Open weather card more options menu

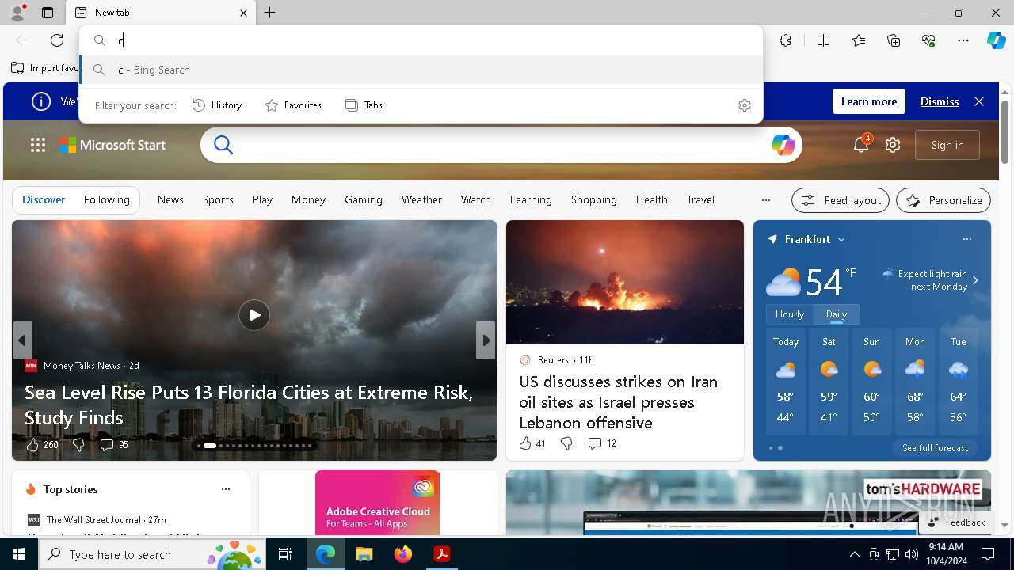tap(966, 239)
